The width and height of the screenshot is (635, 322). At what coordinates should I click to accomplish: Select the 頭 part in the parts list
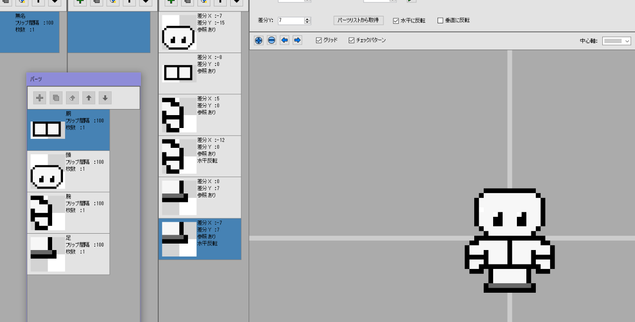68,171
